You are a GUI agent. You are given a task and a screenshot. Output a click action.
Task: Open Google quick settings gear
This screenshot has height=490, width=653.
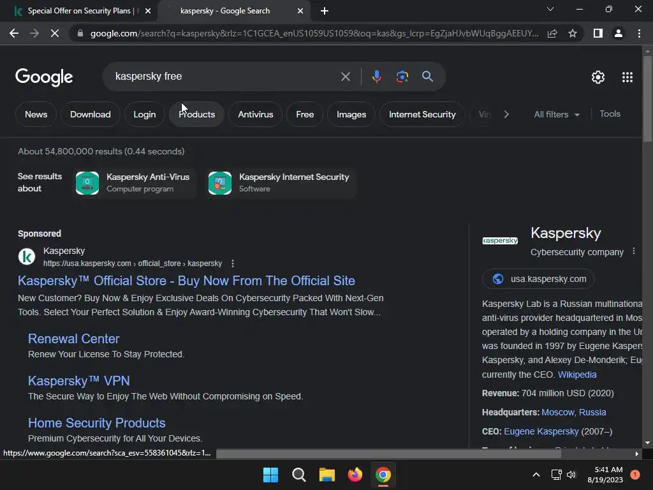pos(598,77)
